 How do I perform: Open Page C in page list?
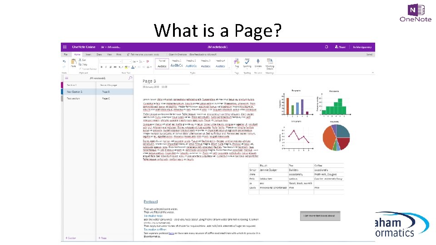[x=115, y=98]
